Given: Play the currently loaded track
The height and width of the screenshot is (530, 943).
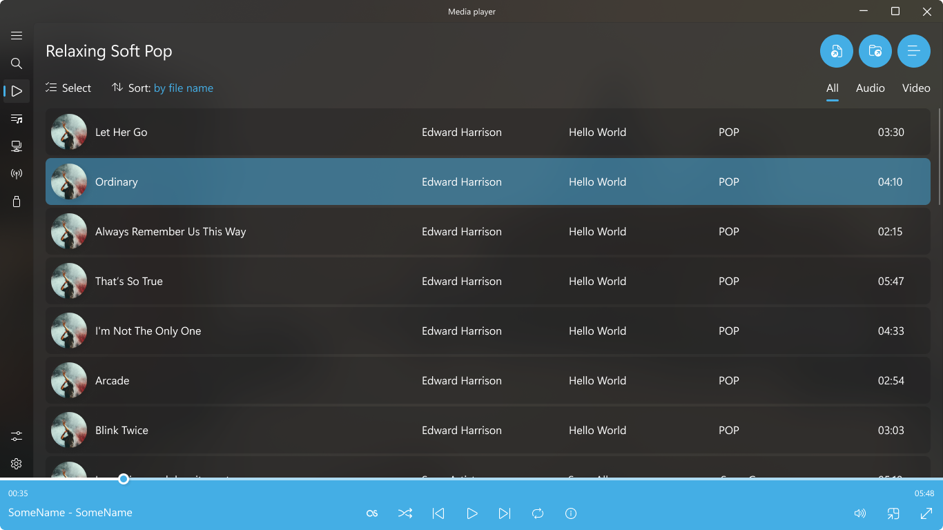Looking at the screenshot, I should point(472,513).
